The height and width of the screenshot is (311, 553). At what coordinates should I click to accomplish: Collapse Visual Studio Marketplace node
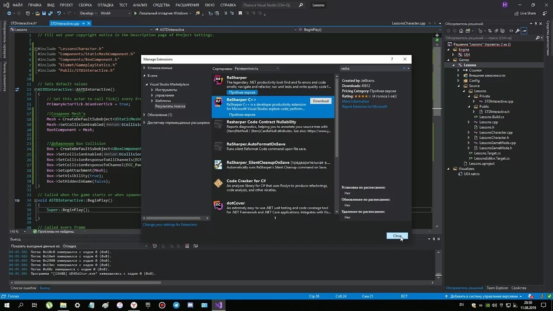click(147, 84)
